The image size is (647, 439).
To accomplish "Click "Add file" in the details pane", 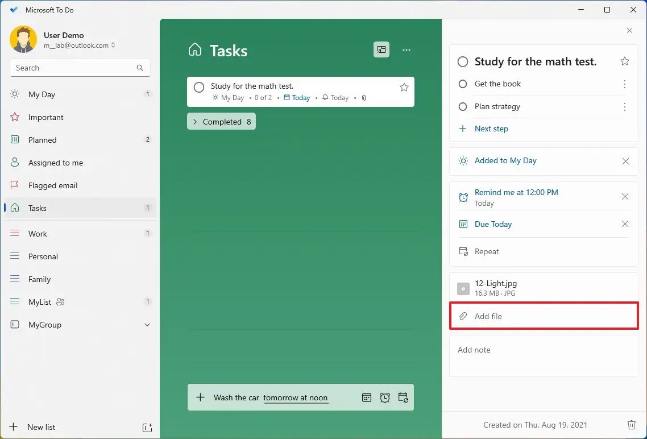I will (x=488, y=316).
